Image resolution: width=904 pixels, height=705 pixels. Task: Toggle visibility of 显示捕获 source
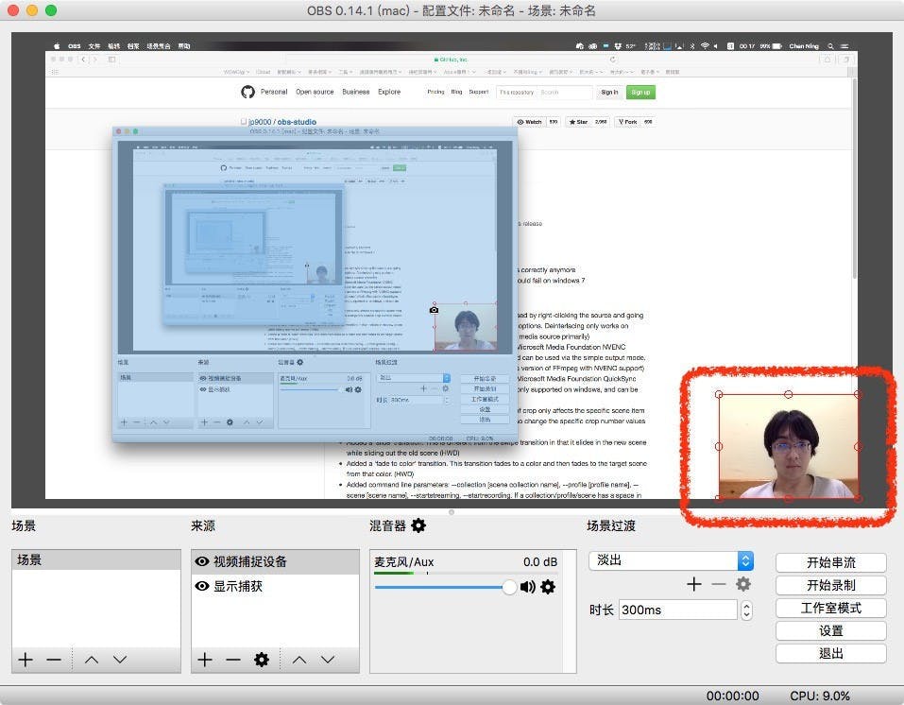click(201, 586)
